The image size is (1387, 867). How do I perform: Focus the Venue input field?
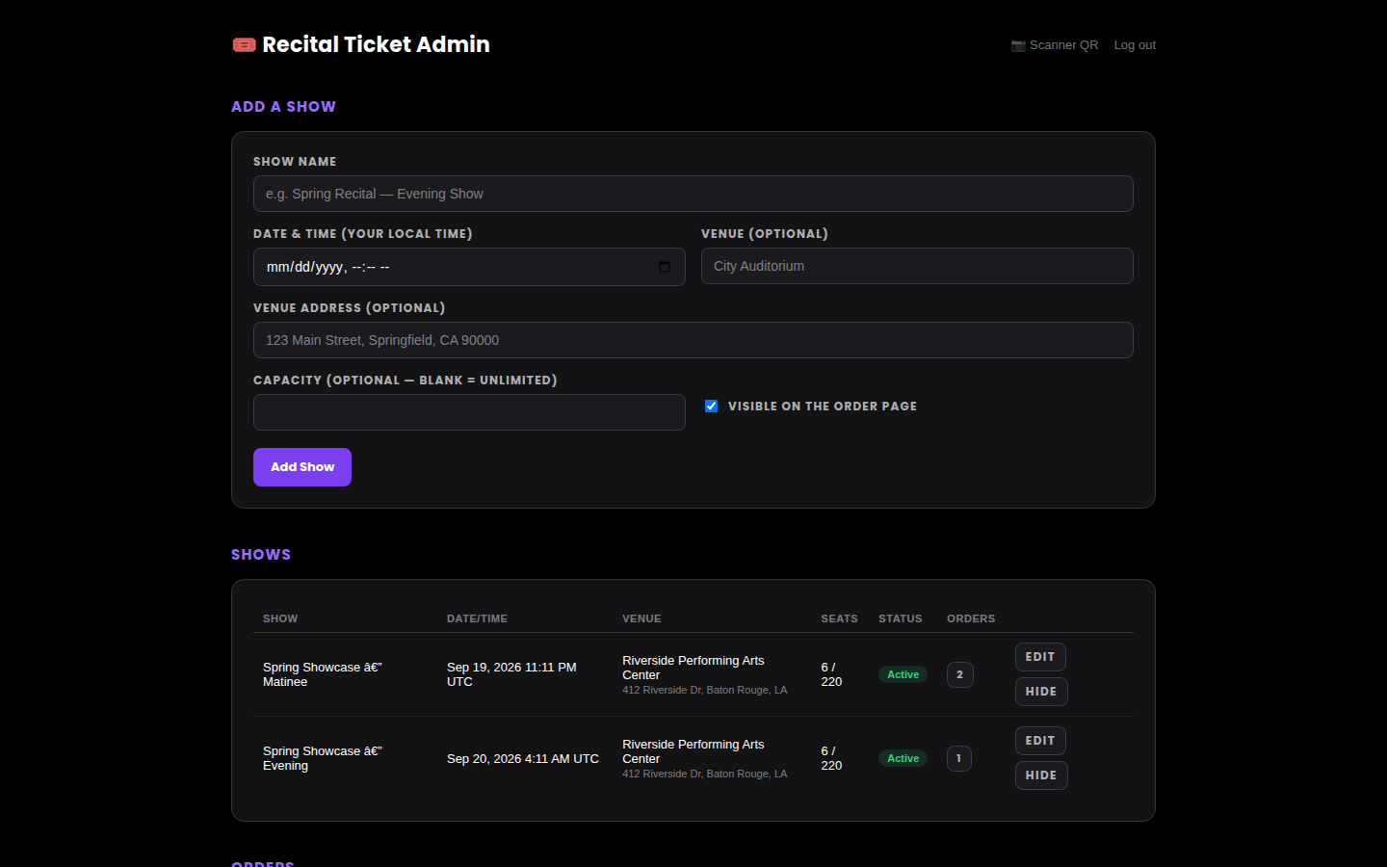pyautogui.click(x=917, y=266)
